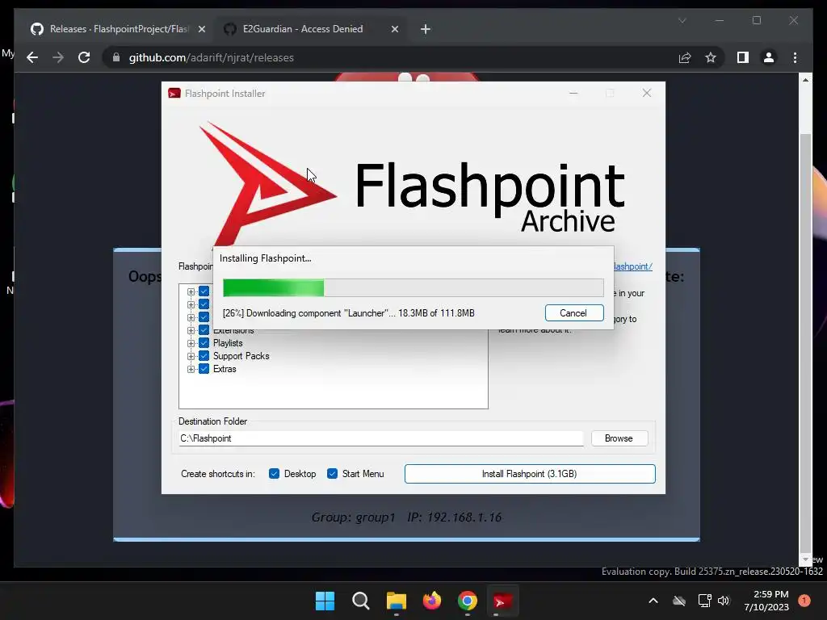View site info via padlock icon
The width and height of the screenshot is (827, 620).
(116, 57)
